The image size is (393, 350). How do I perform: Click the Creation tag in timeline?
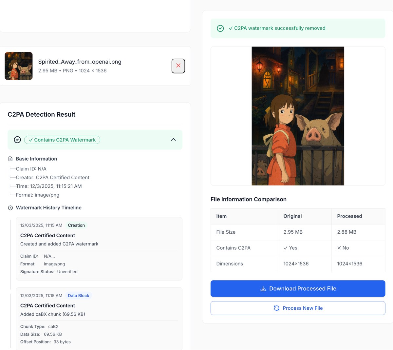tap(76, 225)
